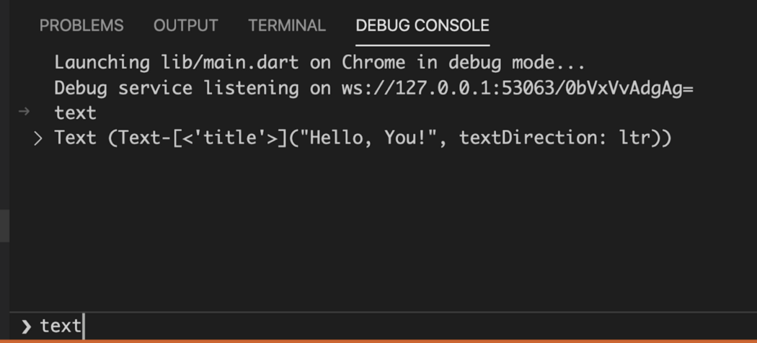Click the gray scrollbar thumb at left edge

tap(4, 226)
